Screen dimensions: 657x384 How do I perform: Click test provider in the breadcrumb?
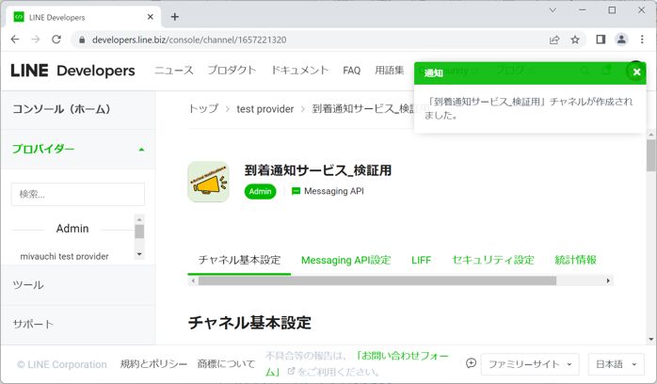point(264,109)
